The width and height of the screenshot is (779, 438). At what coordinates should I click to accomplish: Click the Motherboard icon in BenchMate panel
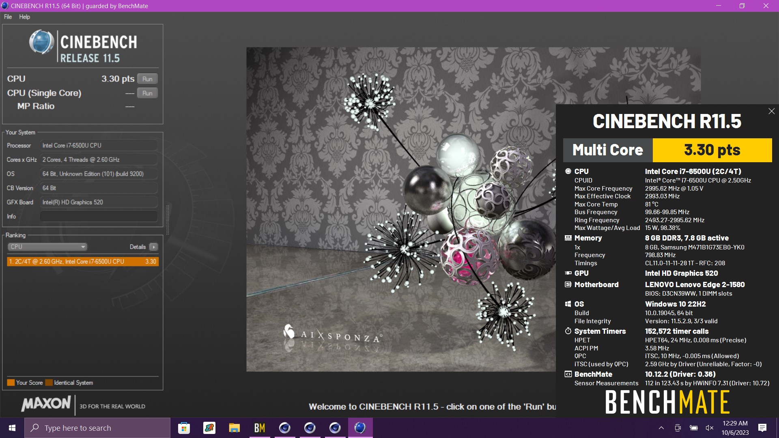coord(568,284)
